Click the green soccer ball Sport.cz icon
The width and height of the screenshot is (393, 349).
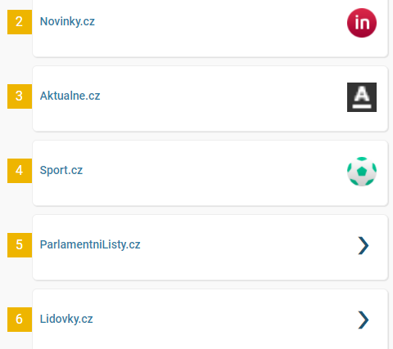tap(362, 172)
